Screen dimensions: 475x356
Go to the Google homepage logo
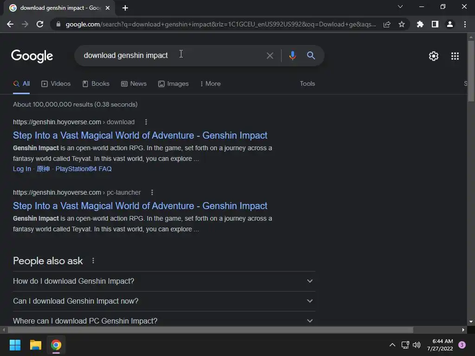[x=32, y=56]
